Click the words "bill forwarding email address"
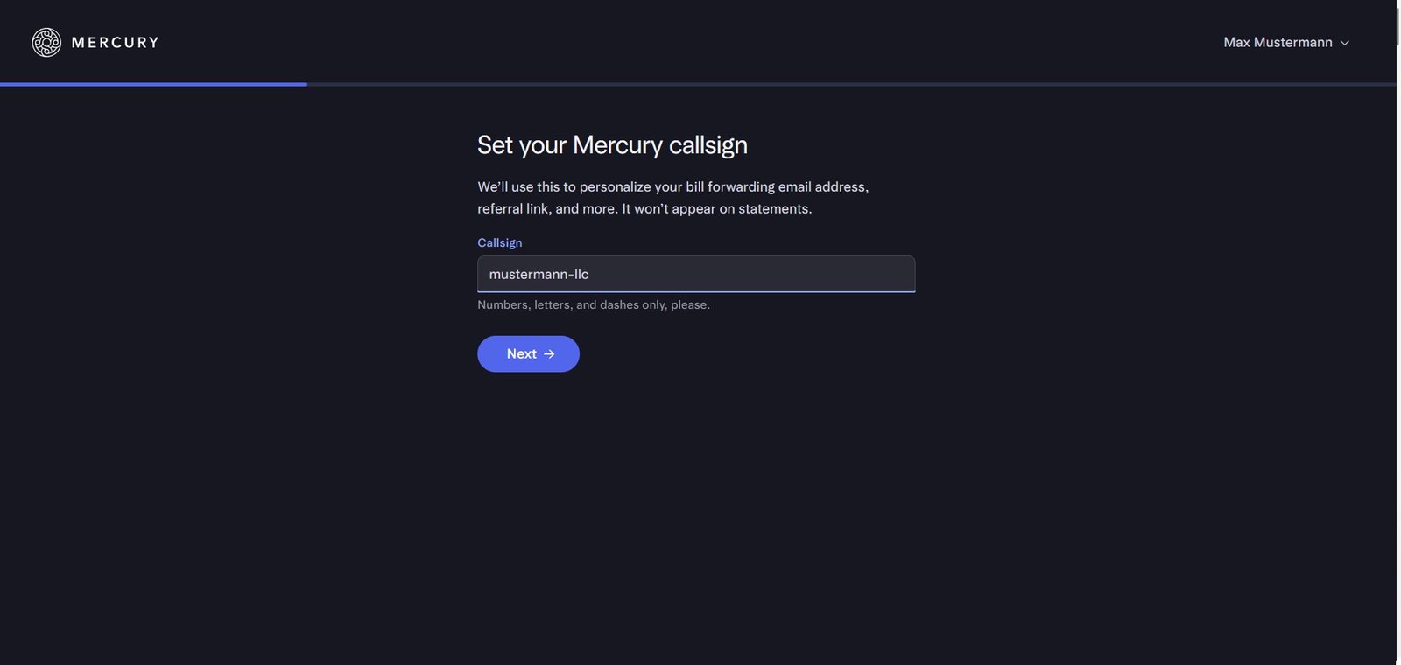 coord(776,186)
